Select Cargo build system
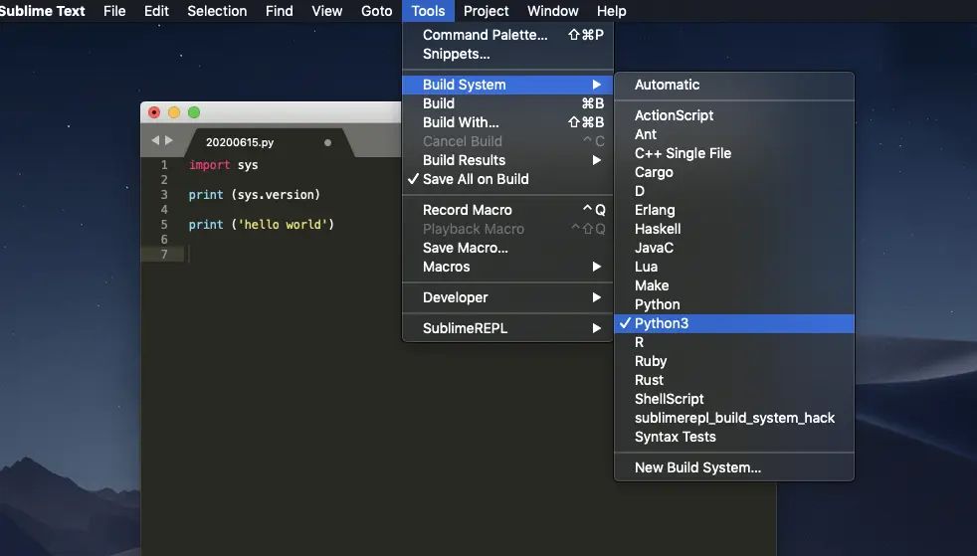 pyautogui.click(x=734, y=172)
